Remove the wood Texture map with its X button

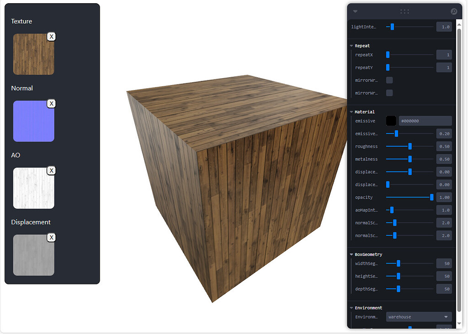[x=51, y=37]
